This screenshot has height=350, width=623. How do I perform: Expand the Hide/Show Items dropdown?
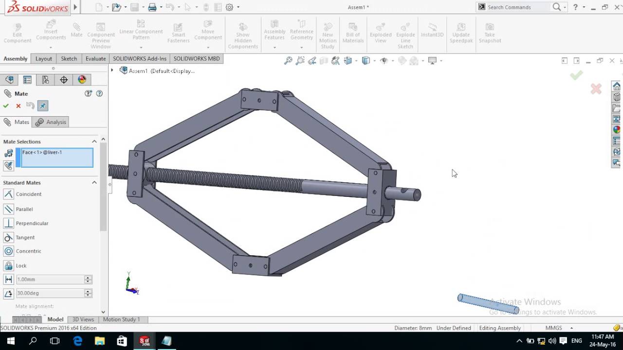coord(392,61)
